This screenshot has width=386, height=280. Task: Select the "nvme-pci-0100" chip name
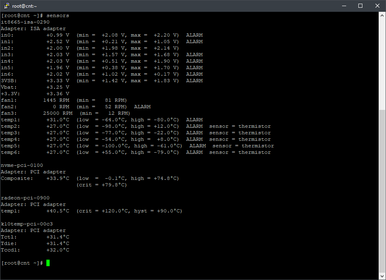tap(22, 166)
